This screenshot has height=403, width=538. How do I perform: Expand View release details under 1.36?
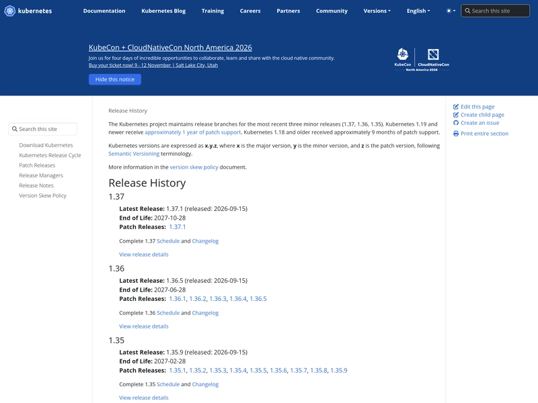pos(144,326)
